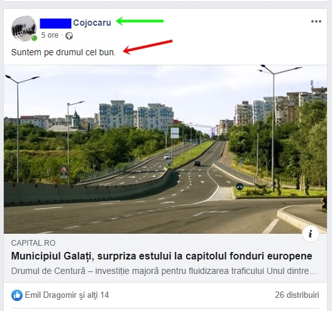Click the street lamp on the image's left

pyautogui.click(x=19, y=128)
